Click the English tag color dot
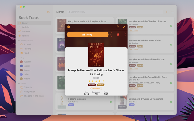194x121 pixels. pos(21,66)
